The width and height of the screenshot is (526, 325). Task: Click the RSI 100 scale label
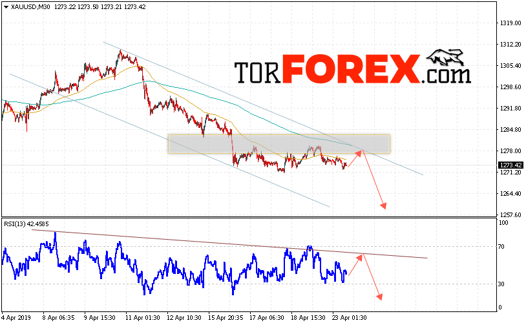503,223
